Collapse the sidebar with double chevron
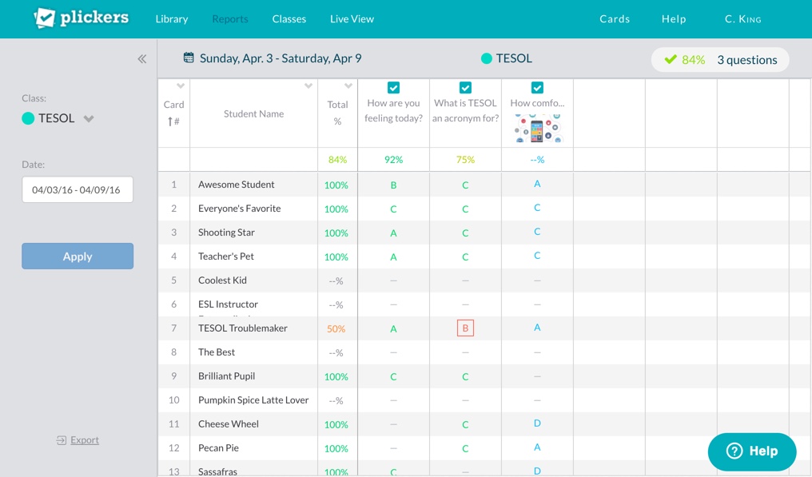 click(x=142, y=59)
